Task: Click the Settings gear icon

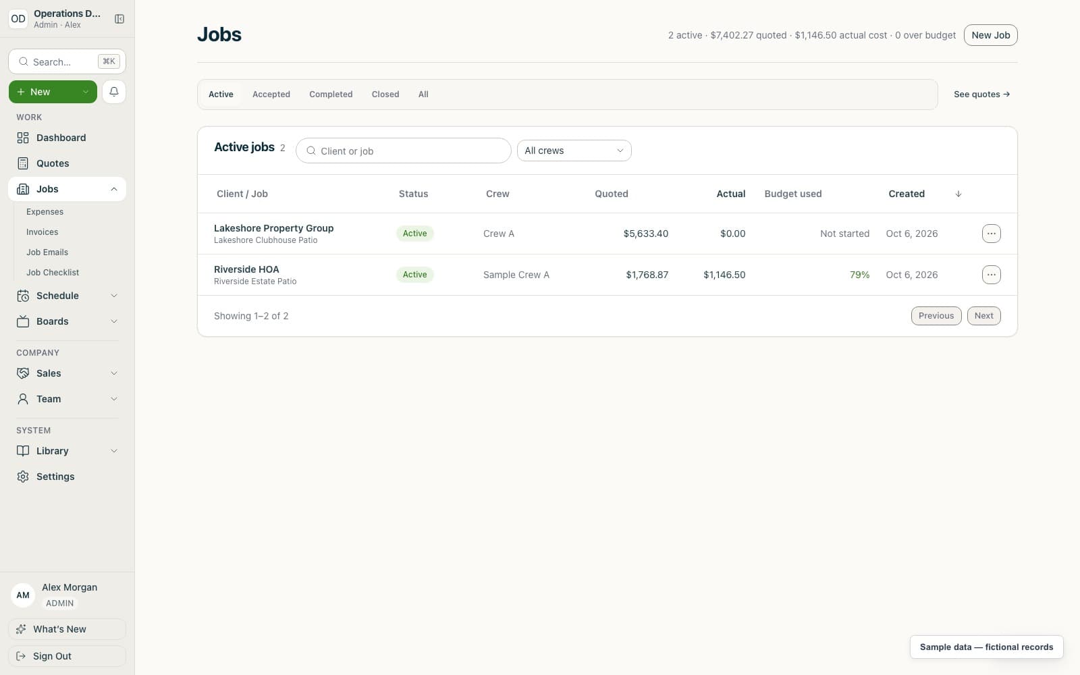Action: click(x=23, y=477)
